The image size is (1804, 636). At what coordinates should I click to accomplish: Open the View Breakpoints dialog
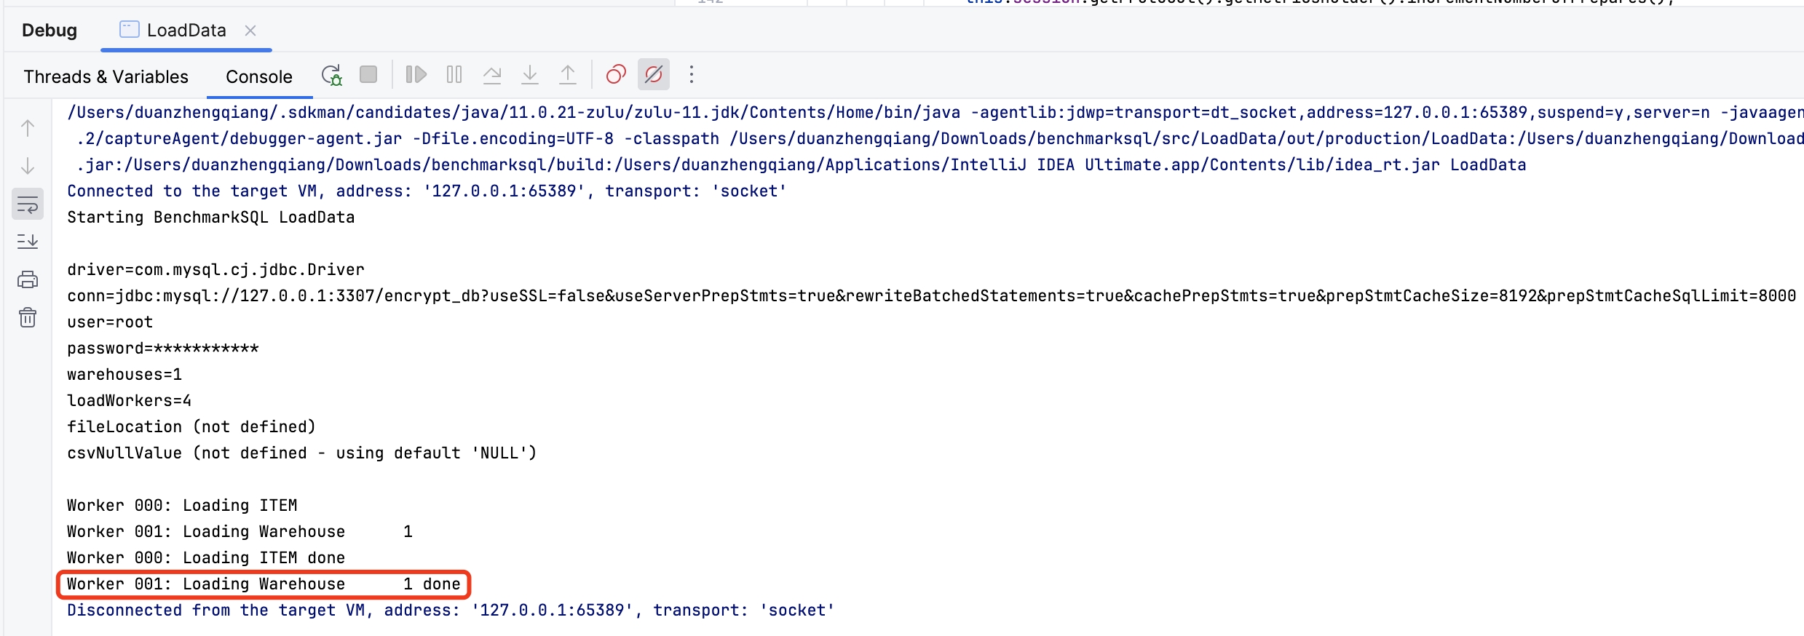click(616, 75)
